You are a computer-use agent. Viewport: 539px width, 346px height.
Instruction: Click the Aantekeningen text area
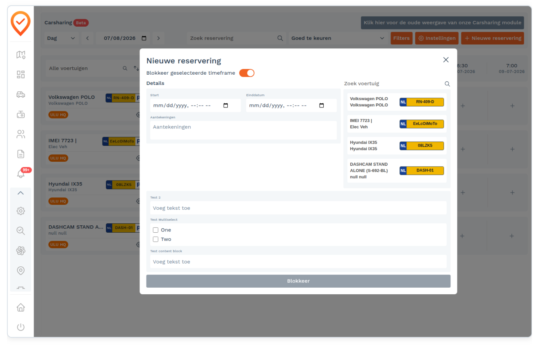(x=243, y=130)
